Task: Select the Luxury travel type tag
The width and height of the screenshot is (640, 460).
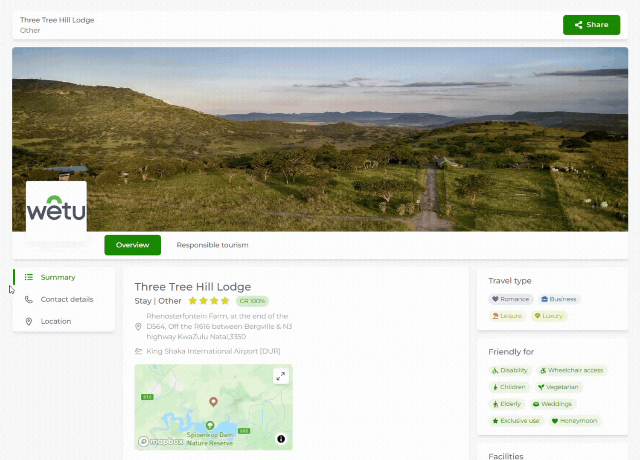Action: [x=549, y=316]
